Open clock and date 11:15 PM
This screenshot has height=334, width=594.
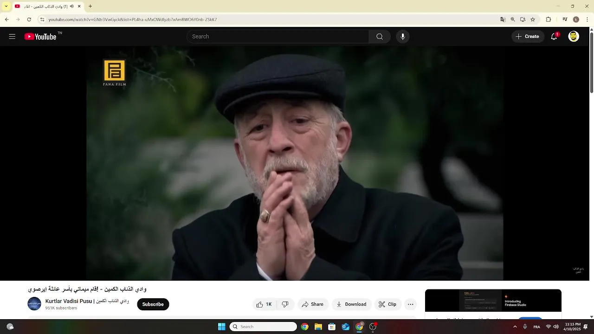573,327
